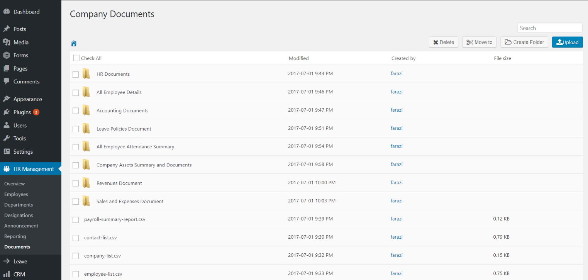
Task: Click the All Employee Details folder icon
Action: 86,92
